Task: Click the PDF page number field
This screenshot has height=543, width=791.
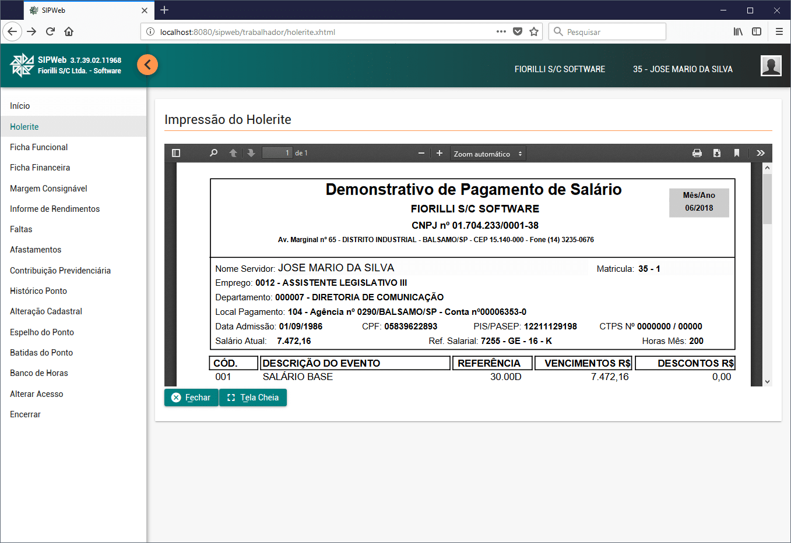Action: point(277,153)
